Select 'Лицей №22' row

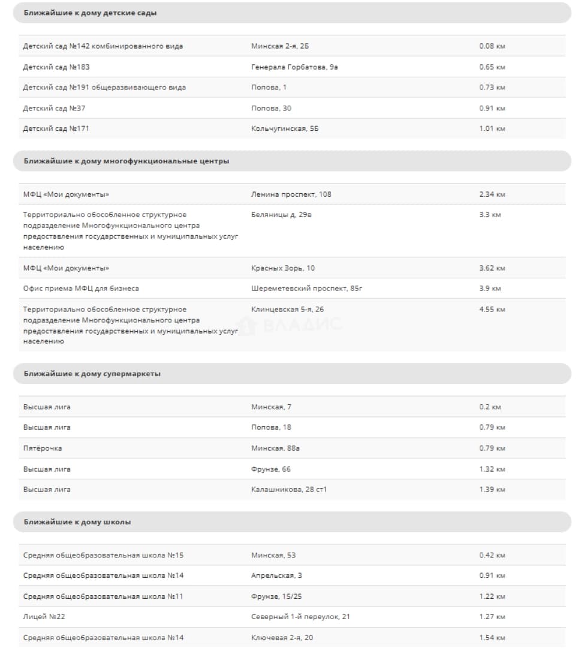pos(293,617)
